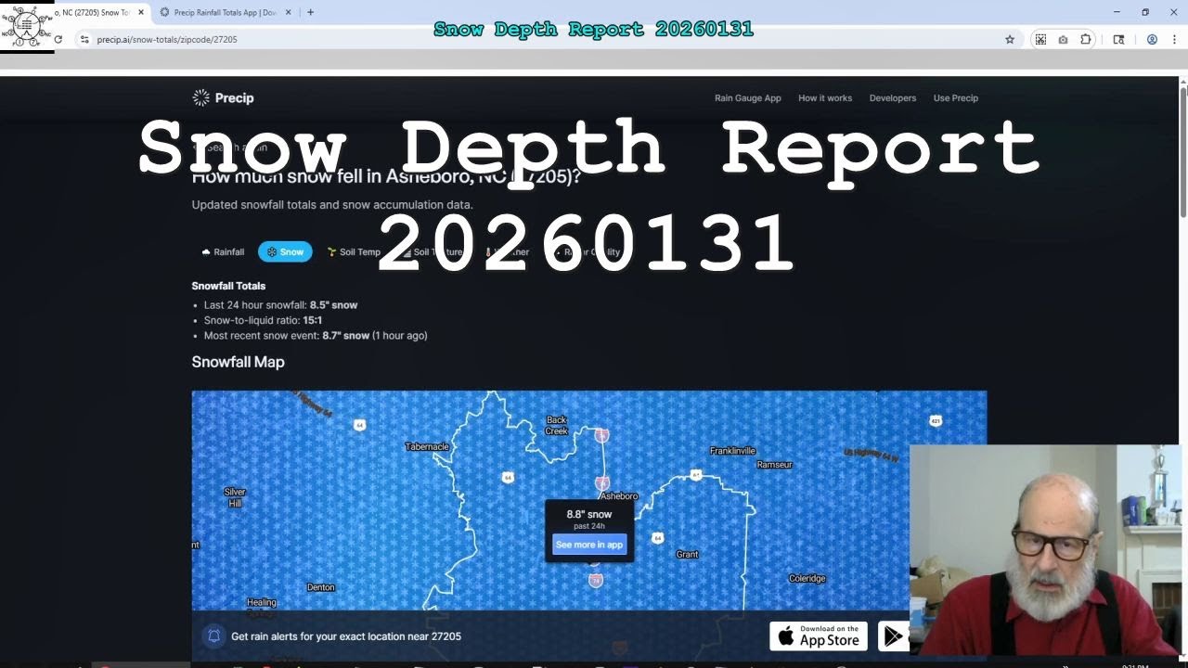Click the Snowfall Totals heading
The image size is (1188, 668).
pyautogui.click(x=228, y=286)
